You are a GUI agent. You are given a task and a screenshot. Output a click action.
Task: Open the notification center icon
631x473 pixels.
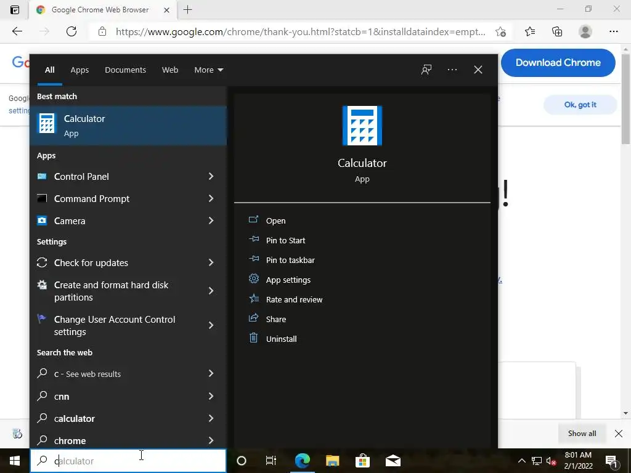coord(611,461)
